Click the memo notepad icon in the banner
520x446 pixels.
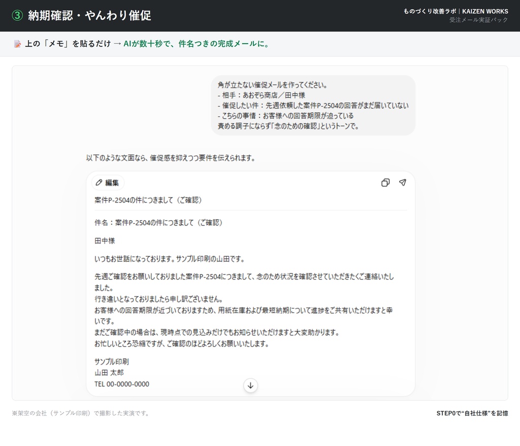(x=17, y=44)
